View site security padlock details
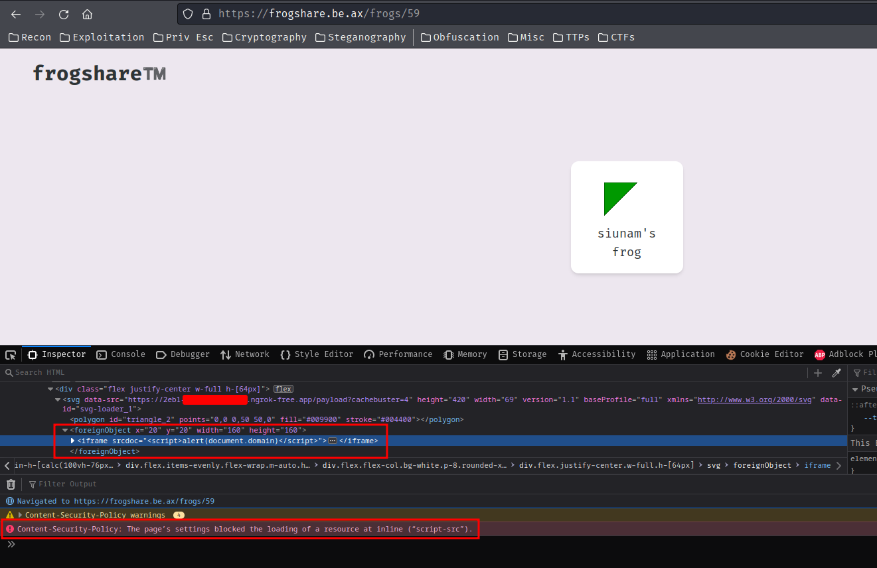 (x=206, y=14)
